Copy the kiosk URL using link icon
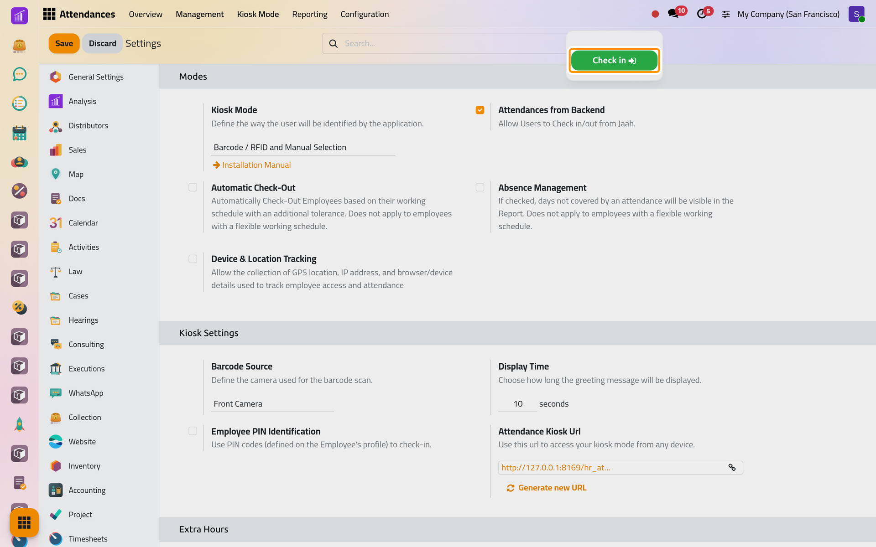 (732, 468)
